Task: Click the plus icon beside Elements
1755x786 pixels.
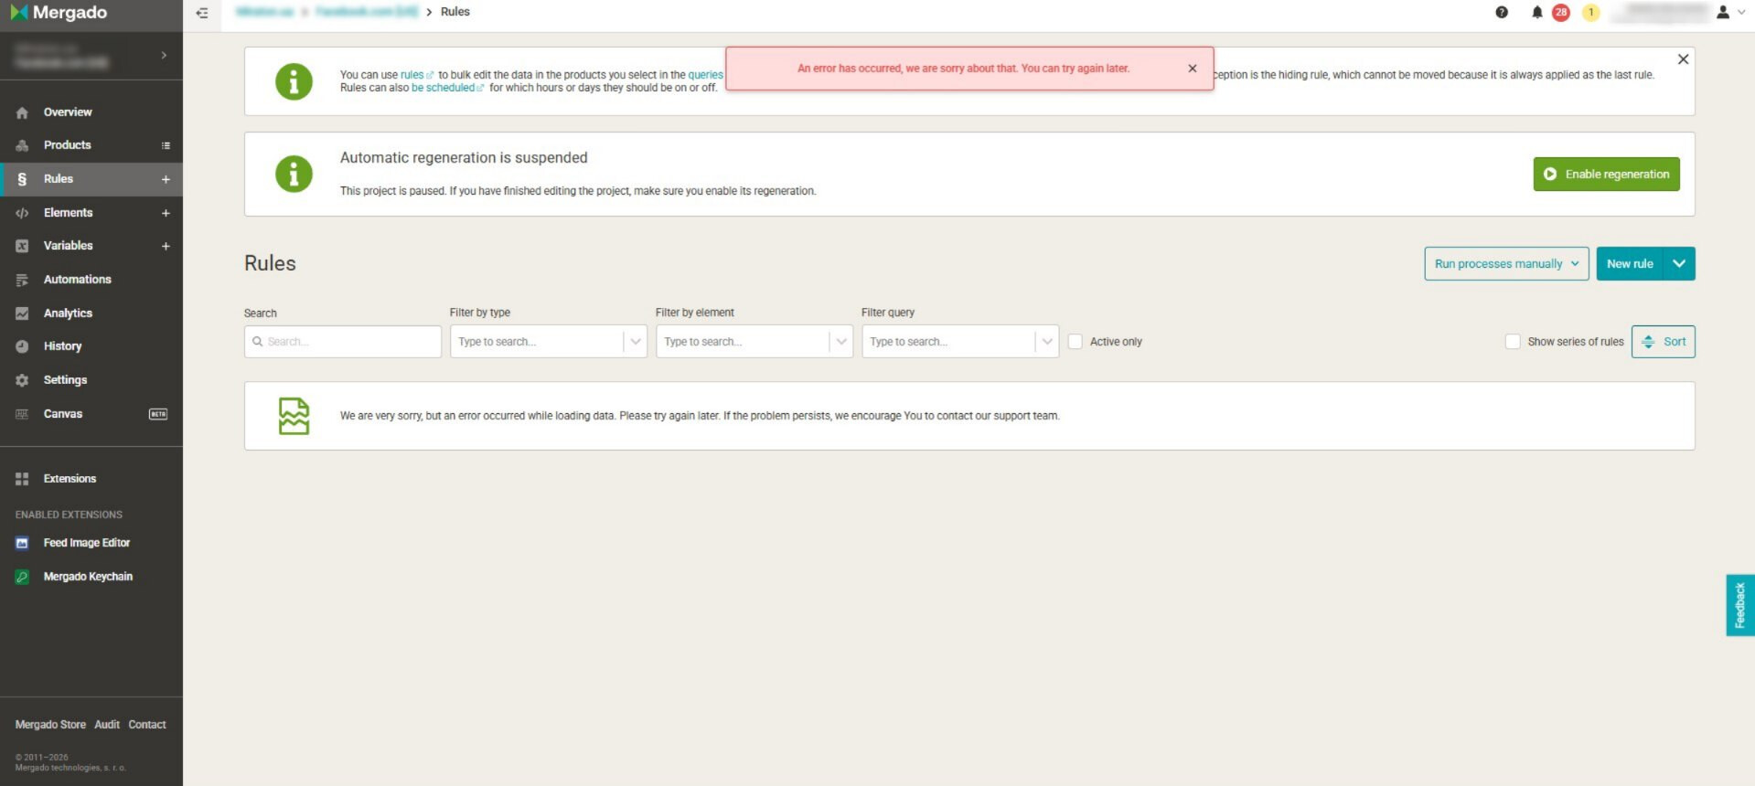Action: [166, 213]
